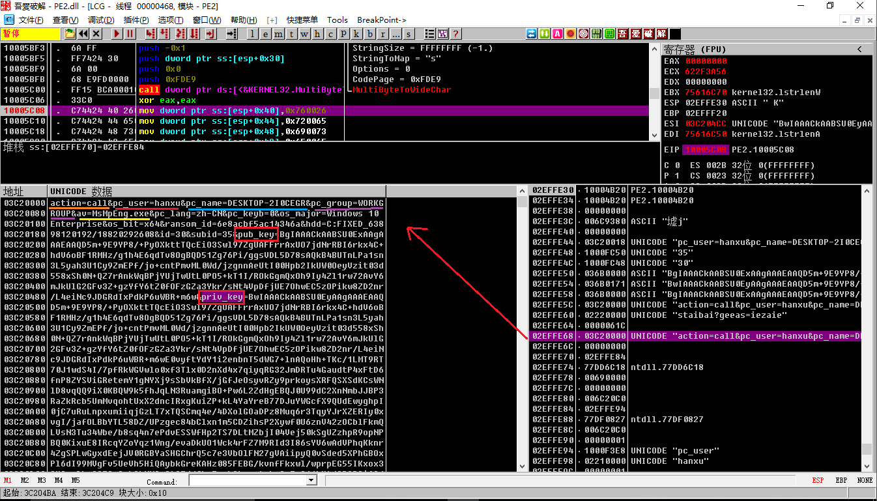Open the Threads window via 't' icon
Screen dimensions: 877x501
coord(291,33)
